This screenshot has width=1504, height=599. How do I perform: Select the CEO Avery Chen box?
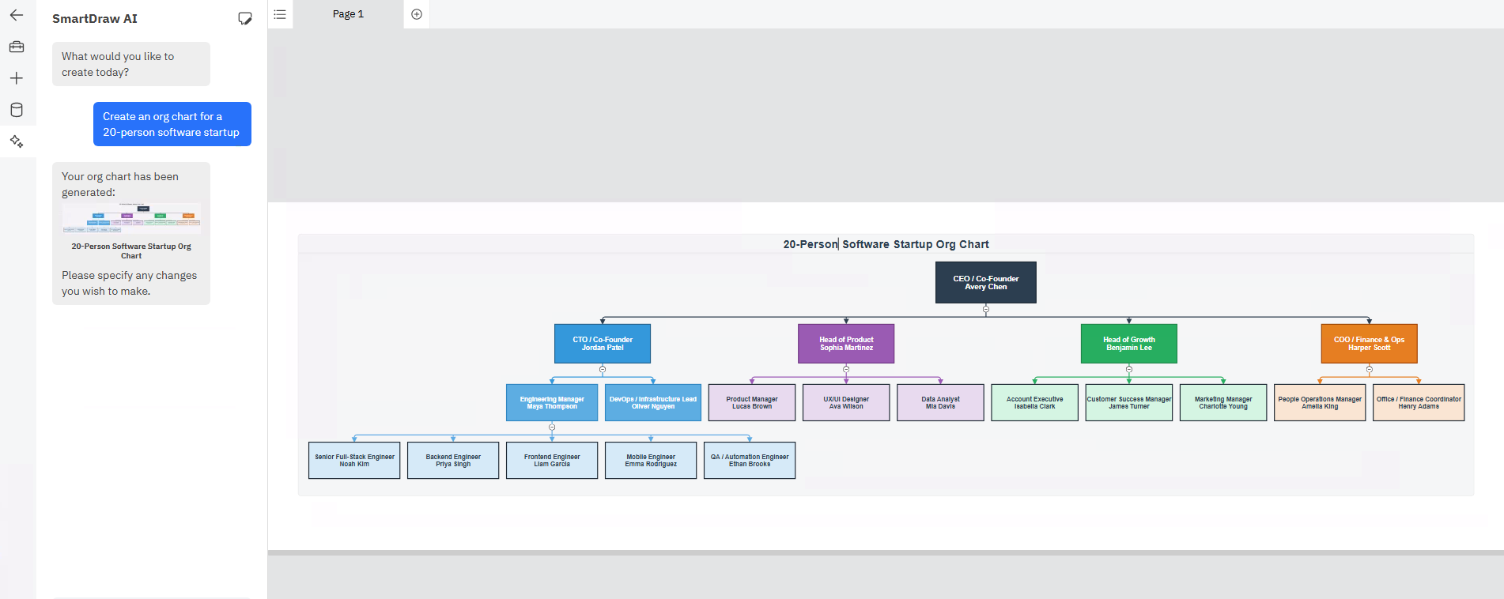click(x=985, y=282)
